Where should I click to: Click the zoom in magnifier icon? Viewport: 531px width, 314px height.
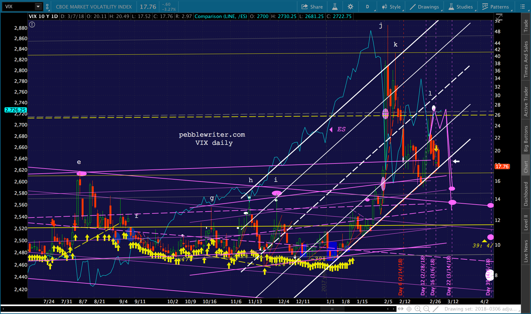(418, 309)
